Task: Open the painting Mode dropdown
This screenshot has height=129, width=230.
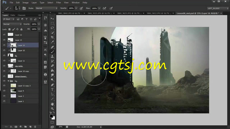Action: pos(46,8)
